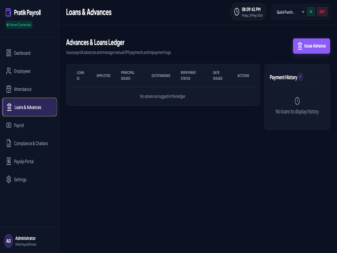Punch OUT with the red button
Viewport: 337px width, 253px height.
(x=322, y=12)
